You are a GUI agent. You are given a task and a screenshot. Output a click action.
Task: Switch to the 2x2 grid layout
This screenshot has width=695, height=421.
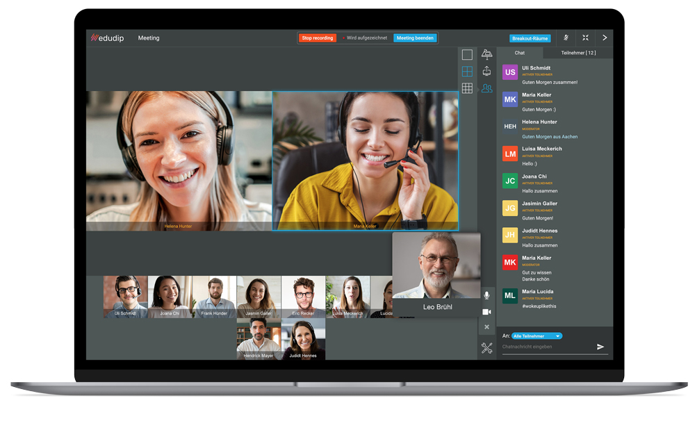click(467, 72)
